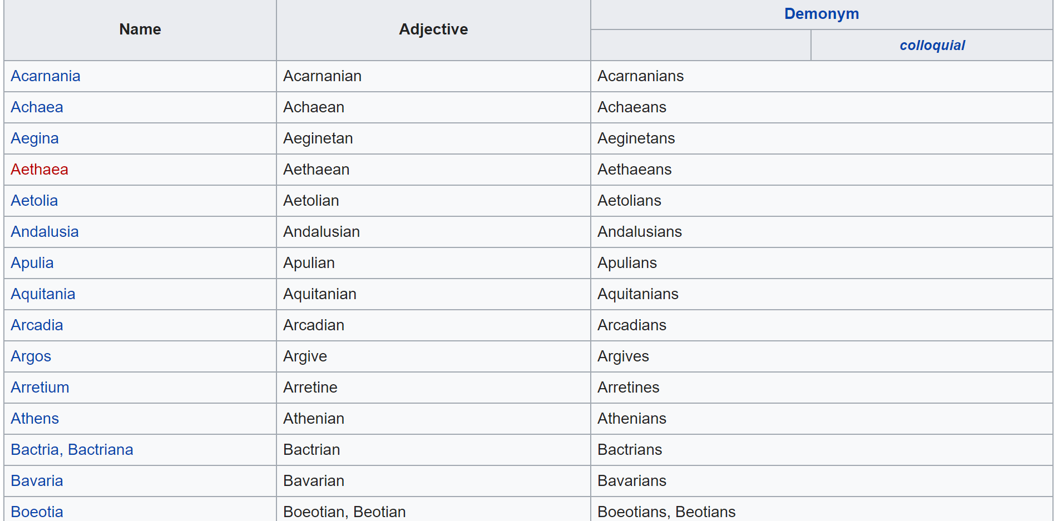Open the Bactria, Bactriana link
1058x521 pixels.
(72, 450)
